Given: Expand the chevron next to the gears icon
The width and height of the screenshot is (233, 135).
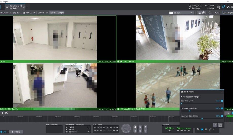Looking at the screenshot, I should [213, 129].
